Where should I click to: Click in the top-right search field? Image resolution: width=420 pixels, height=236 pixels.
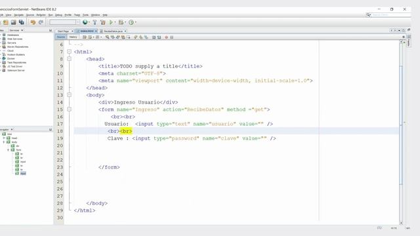(390, 14)
